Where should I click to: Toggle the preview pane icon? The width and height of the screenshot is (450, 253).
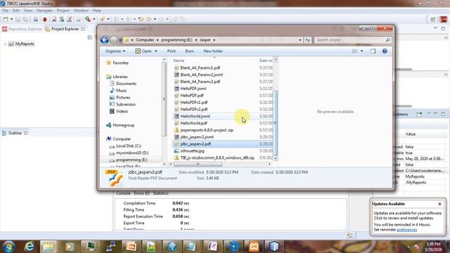373,51
